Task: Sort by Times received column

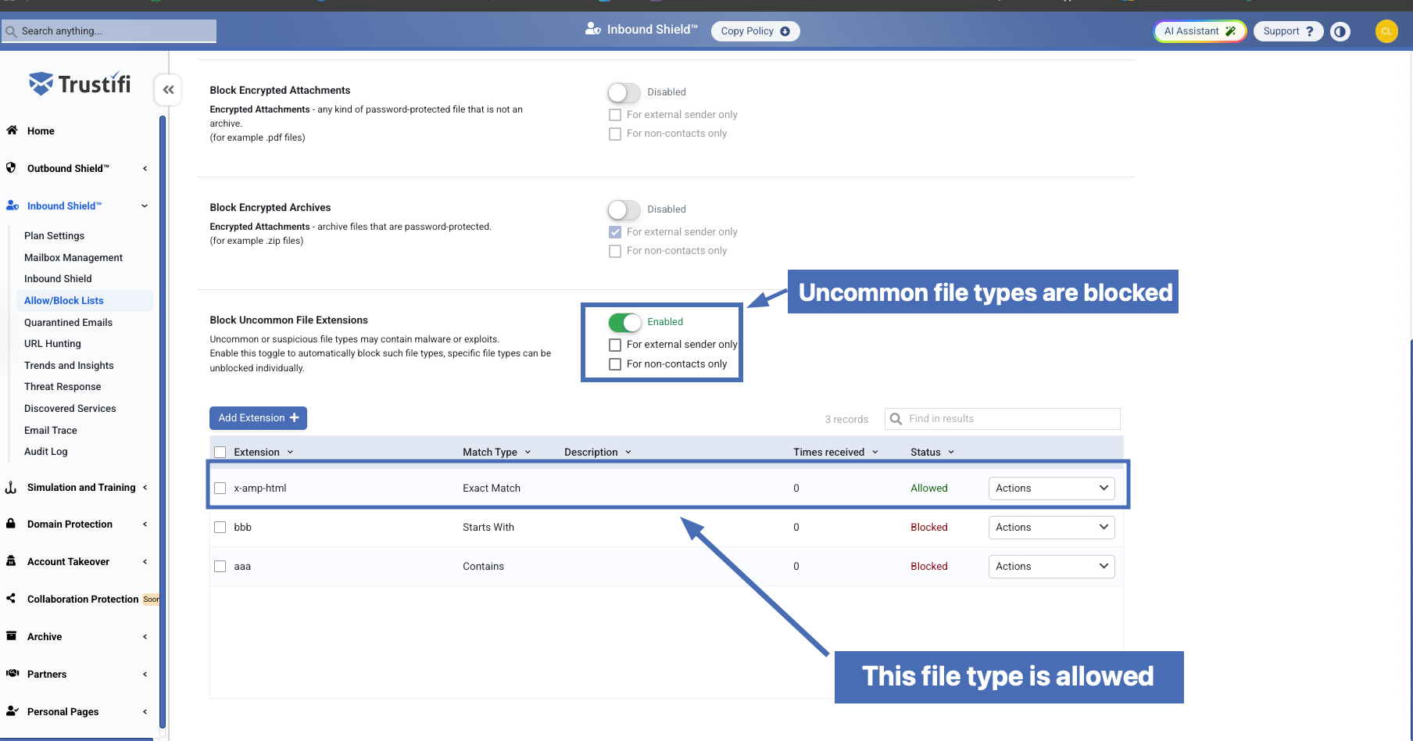Action: click(x=835, y=452)
